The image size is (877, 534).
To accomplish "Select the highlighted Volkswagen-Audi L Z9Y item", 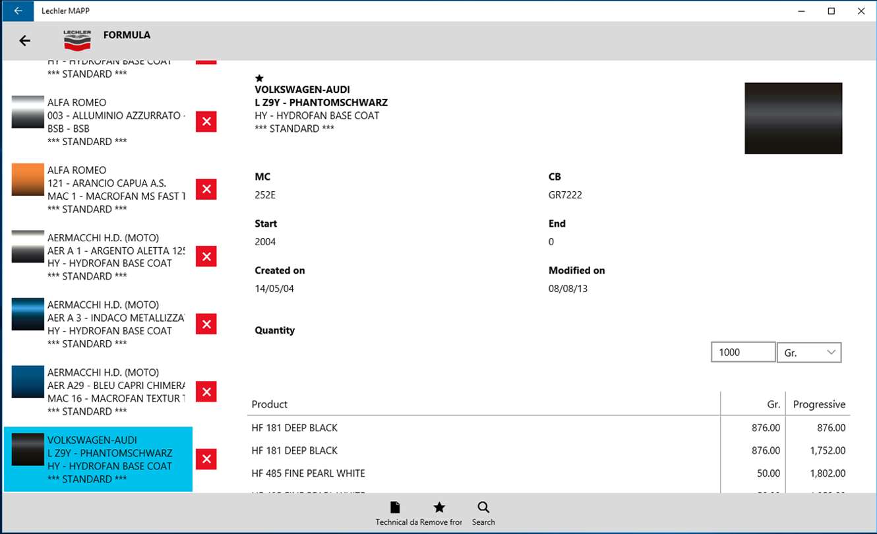I will (x=98, y=459).
